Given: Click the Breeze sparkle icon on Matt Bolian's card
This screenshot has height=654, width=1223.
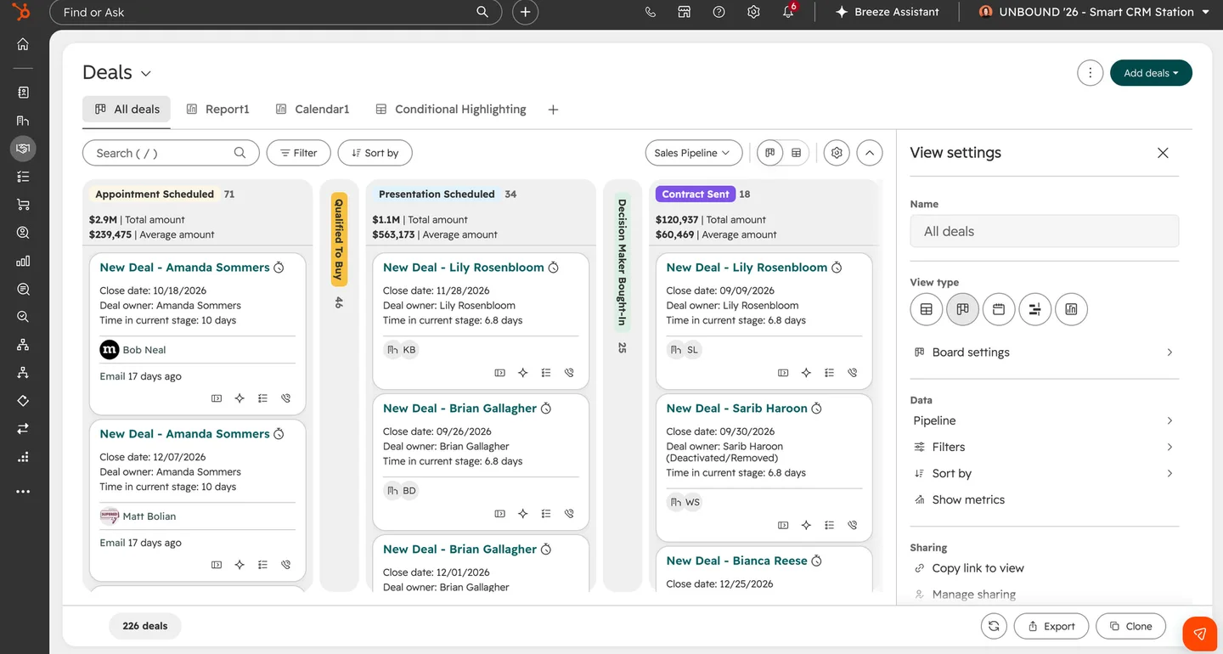Looking at the screenshot, I should point(240,565).
